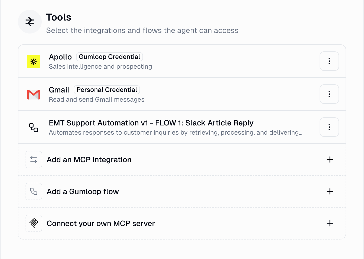Viewport: 364px width, 259px height.
Task: Click the Gumloop Credential badge
Action: 109,57
